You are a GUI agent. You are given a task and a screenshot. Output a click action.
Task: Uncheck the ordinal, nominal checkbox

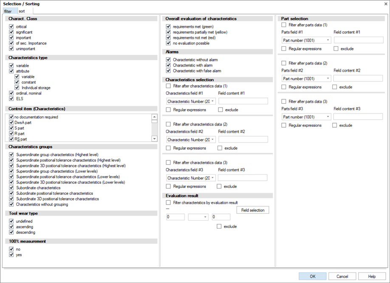[x=11, y=93]
